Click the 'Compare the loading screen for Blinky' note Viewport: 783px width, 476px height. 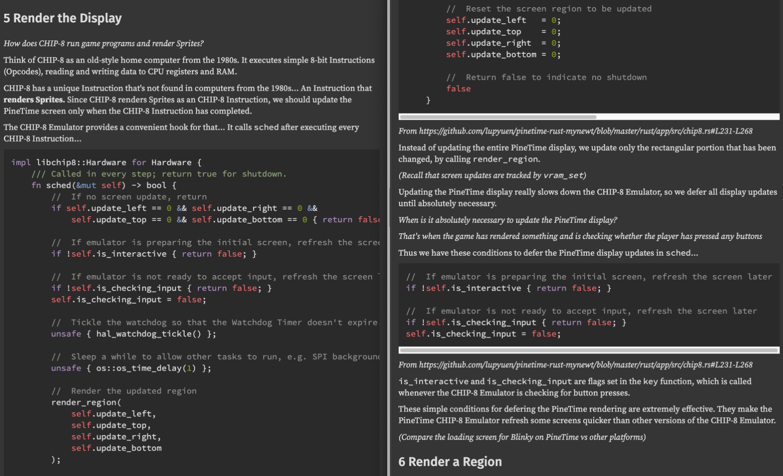point(522,437)
